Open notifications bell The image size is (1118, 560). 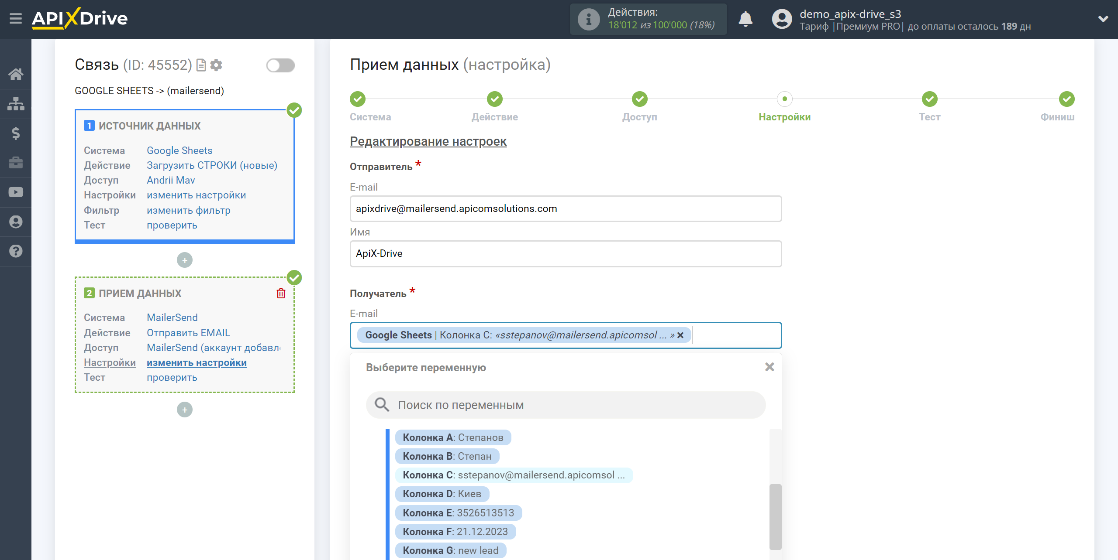(745, 19)
